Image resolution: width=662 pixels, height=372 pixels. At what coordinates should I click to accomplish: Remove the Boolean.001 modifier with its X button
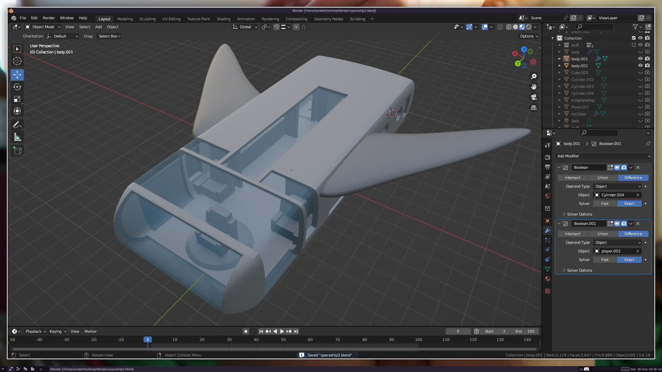638,224
